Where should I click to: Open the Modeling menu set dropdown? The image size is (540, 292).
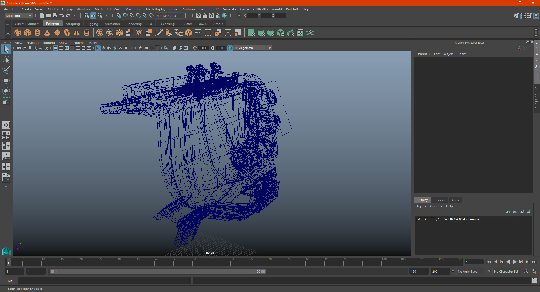tap(19, 16)
